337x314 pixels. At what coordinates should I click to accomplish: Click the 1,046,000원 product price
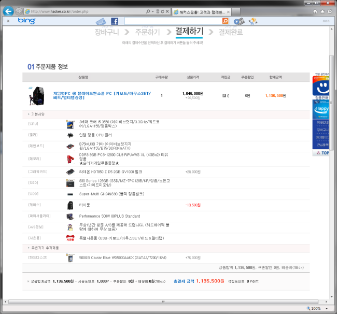193,93
